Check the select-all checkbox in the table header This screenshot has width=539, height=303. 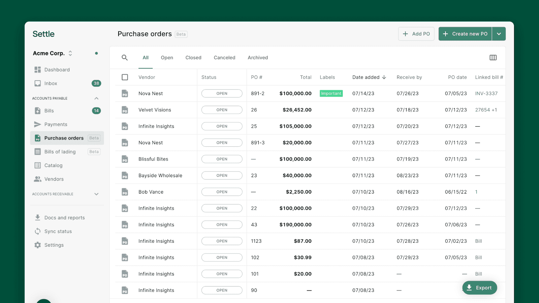coord(125,77)
